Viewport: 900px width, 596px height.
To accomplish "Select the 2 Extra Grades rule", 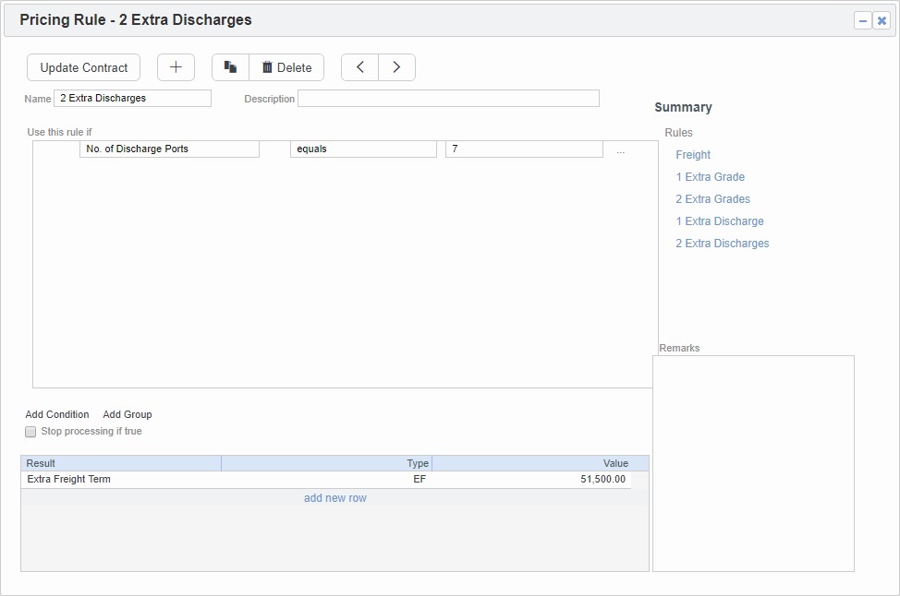I will [x=712, y=199].
